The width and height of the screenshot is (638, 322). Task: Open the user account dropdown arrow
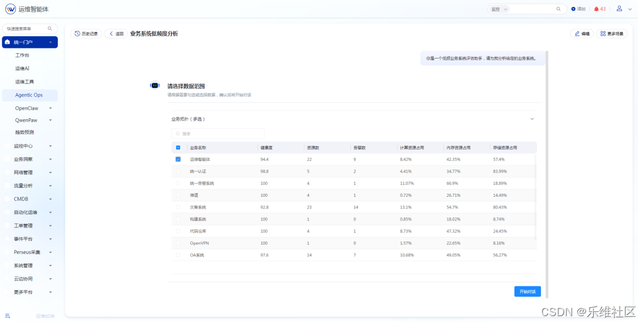[x=630, y=9]
